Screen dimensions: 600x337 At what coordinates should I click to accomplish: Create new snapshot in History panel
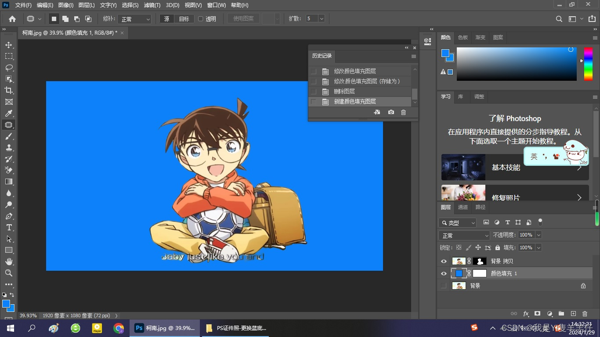(x=391, y=112)
